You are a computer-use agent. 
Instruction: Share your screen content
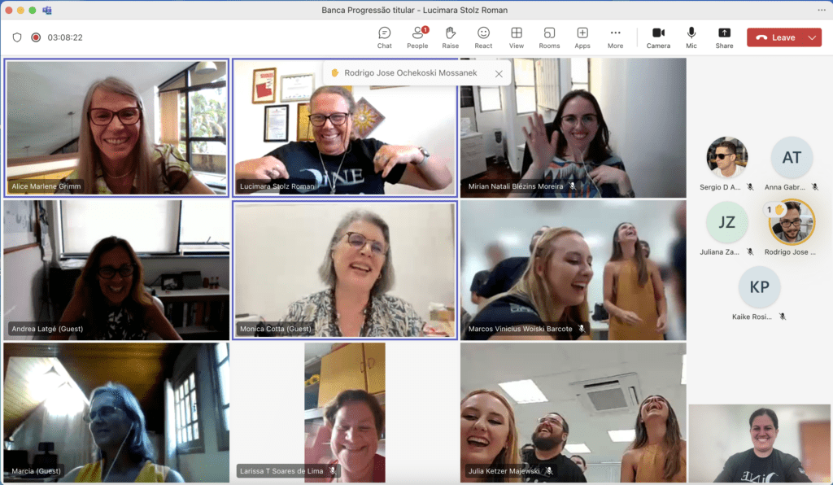(724, 37)
